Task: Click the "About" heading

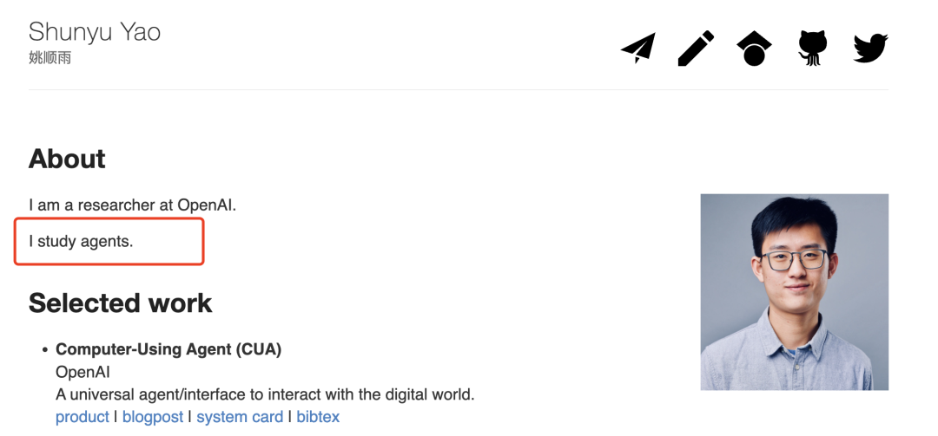Action: [x=67, y=159]
